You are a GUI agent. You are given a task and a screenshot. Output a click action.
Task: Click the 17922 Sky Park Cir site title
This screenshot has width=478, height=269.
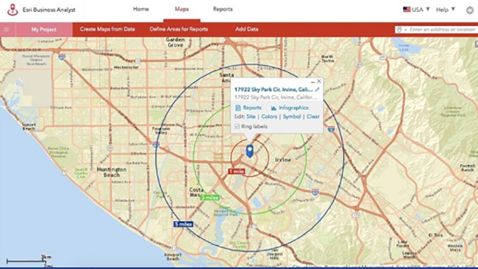pos(273,89)
